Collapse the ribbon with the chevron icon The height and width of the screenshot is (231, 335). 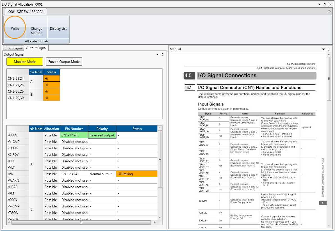(329, 12)
